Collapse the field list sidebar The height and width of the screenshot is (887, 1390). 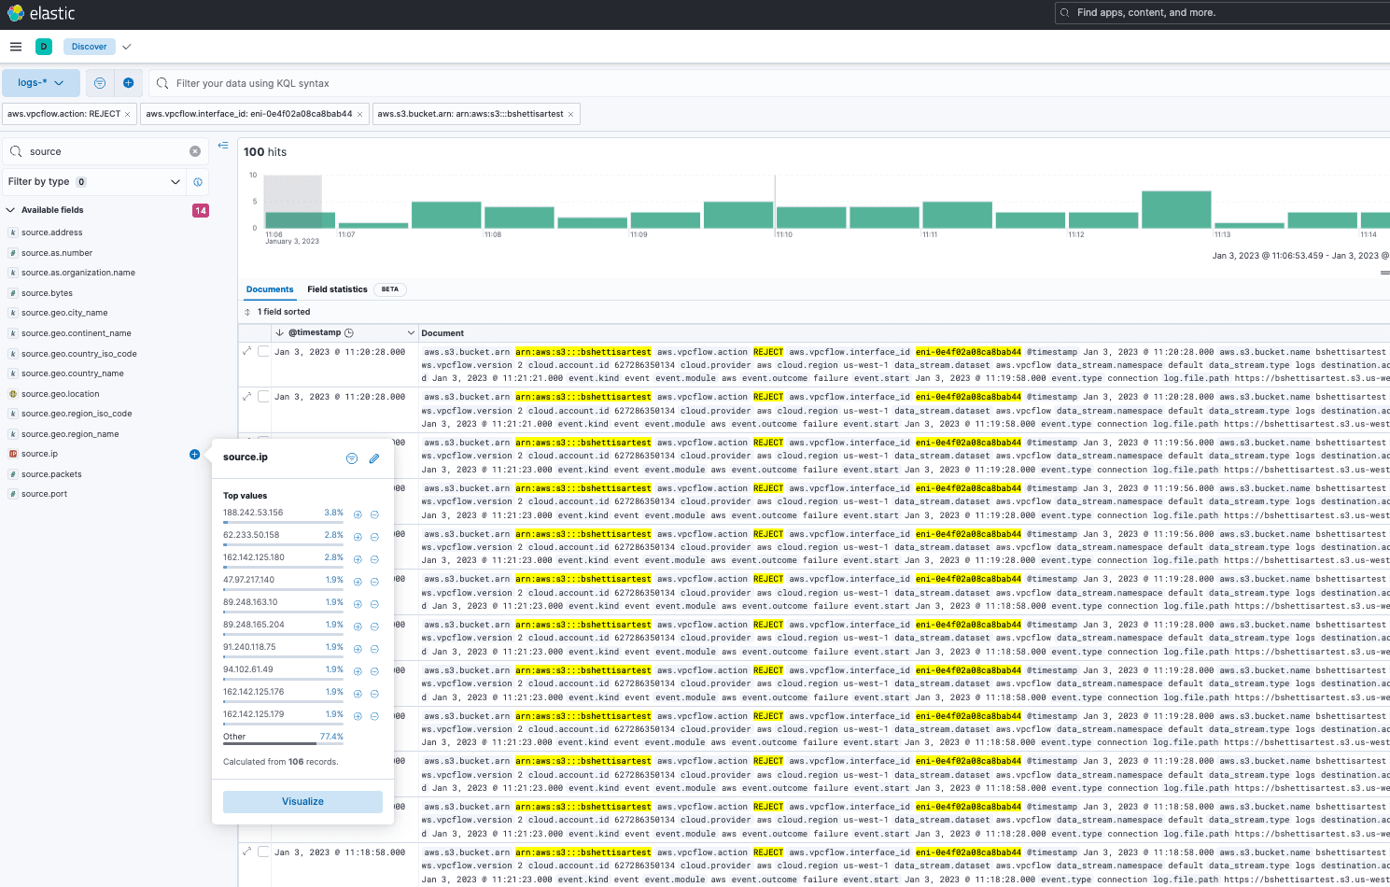(223, 146)
